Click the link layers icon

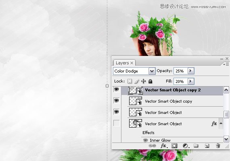152,146
